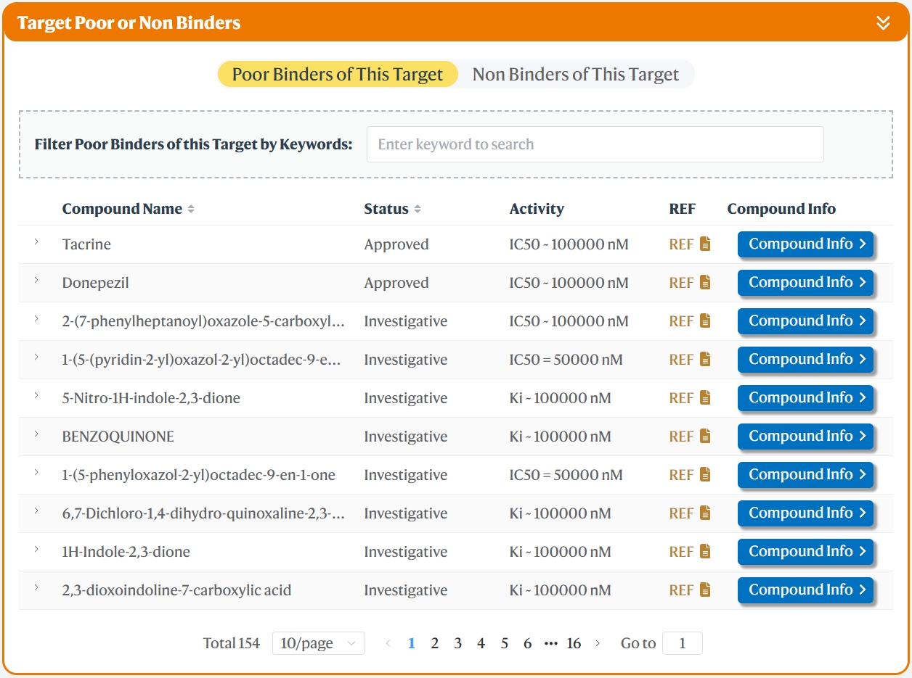Screen dimensions: 912x678
Task: Expand the 6,7-Dichloro-1,4-dihydro-quinoxaline row
Action: pyautogui.click(x=36, y=510)
